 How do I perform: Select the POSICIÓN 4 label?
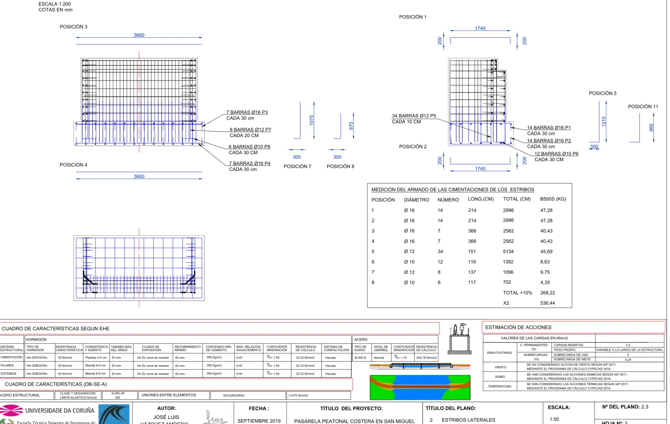pyautogui.click(x=74, y=165)
